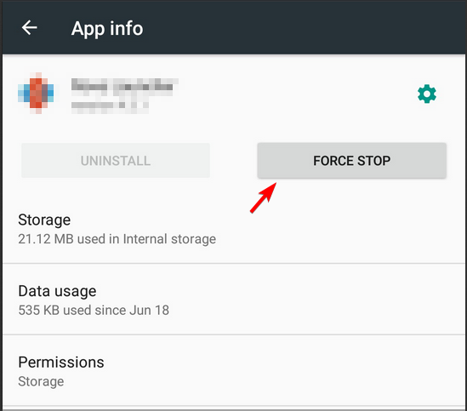Tap the blurred app name text
Image resolution: width=467 pixels, height=411 pixels.
click(124, 87)
